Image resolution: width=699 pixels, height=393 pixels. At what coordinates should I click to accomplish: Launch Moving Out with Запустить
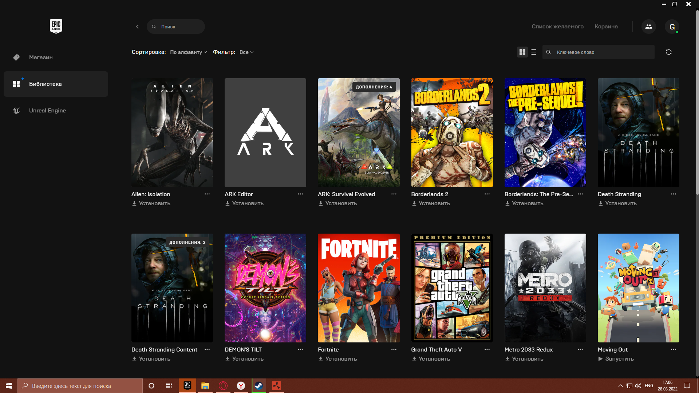pyautogui.click(x=619, y=359)
